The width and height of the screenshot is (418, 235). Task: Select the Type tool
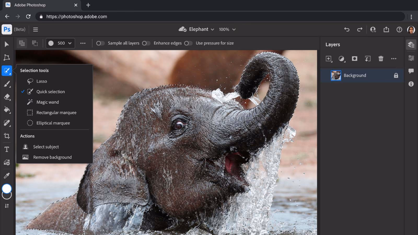click(7, 149)
